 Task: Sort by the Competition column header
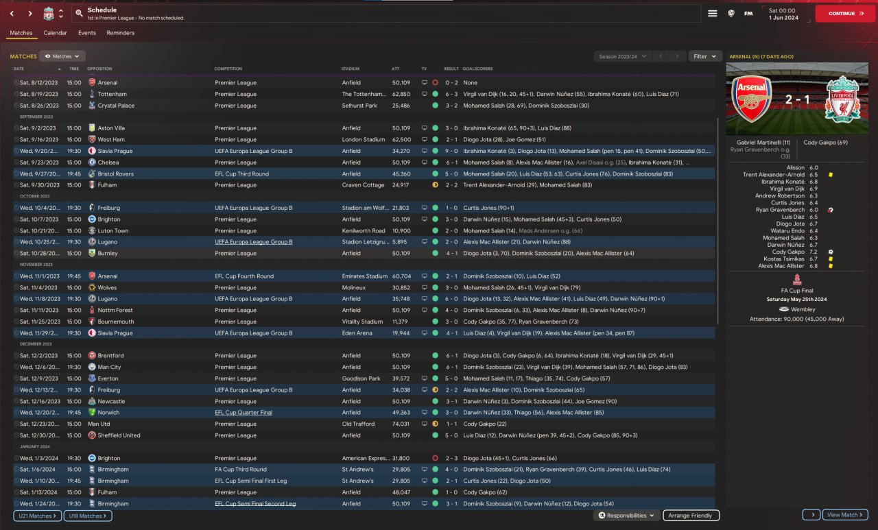click(x=228, y=69)
